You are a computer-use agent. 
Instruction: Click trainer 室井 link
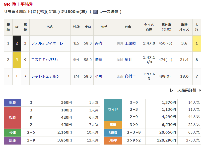coord(129,60)
